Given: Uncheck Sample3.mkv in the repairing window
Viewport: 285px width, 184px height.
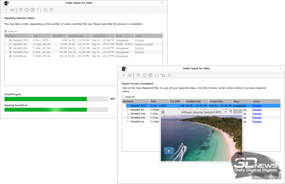Looking at the screenshot, I should [x=10, y=48].
